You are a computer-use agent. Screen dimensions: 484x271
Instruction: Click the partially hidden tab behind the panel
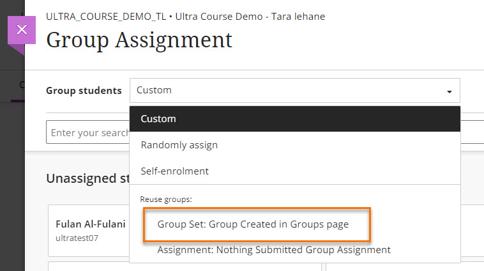[x=20, y=84]
